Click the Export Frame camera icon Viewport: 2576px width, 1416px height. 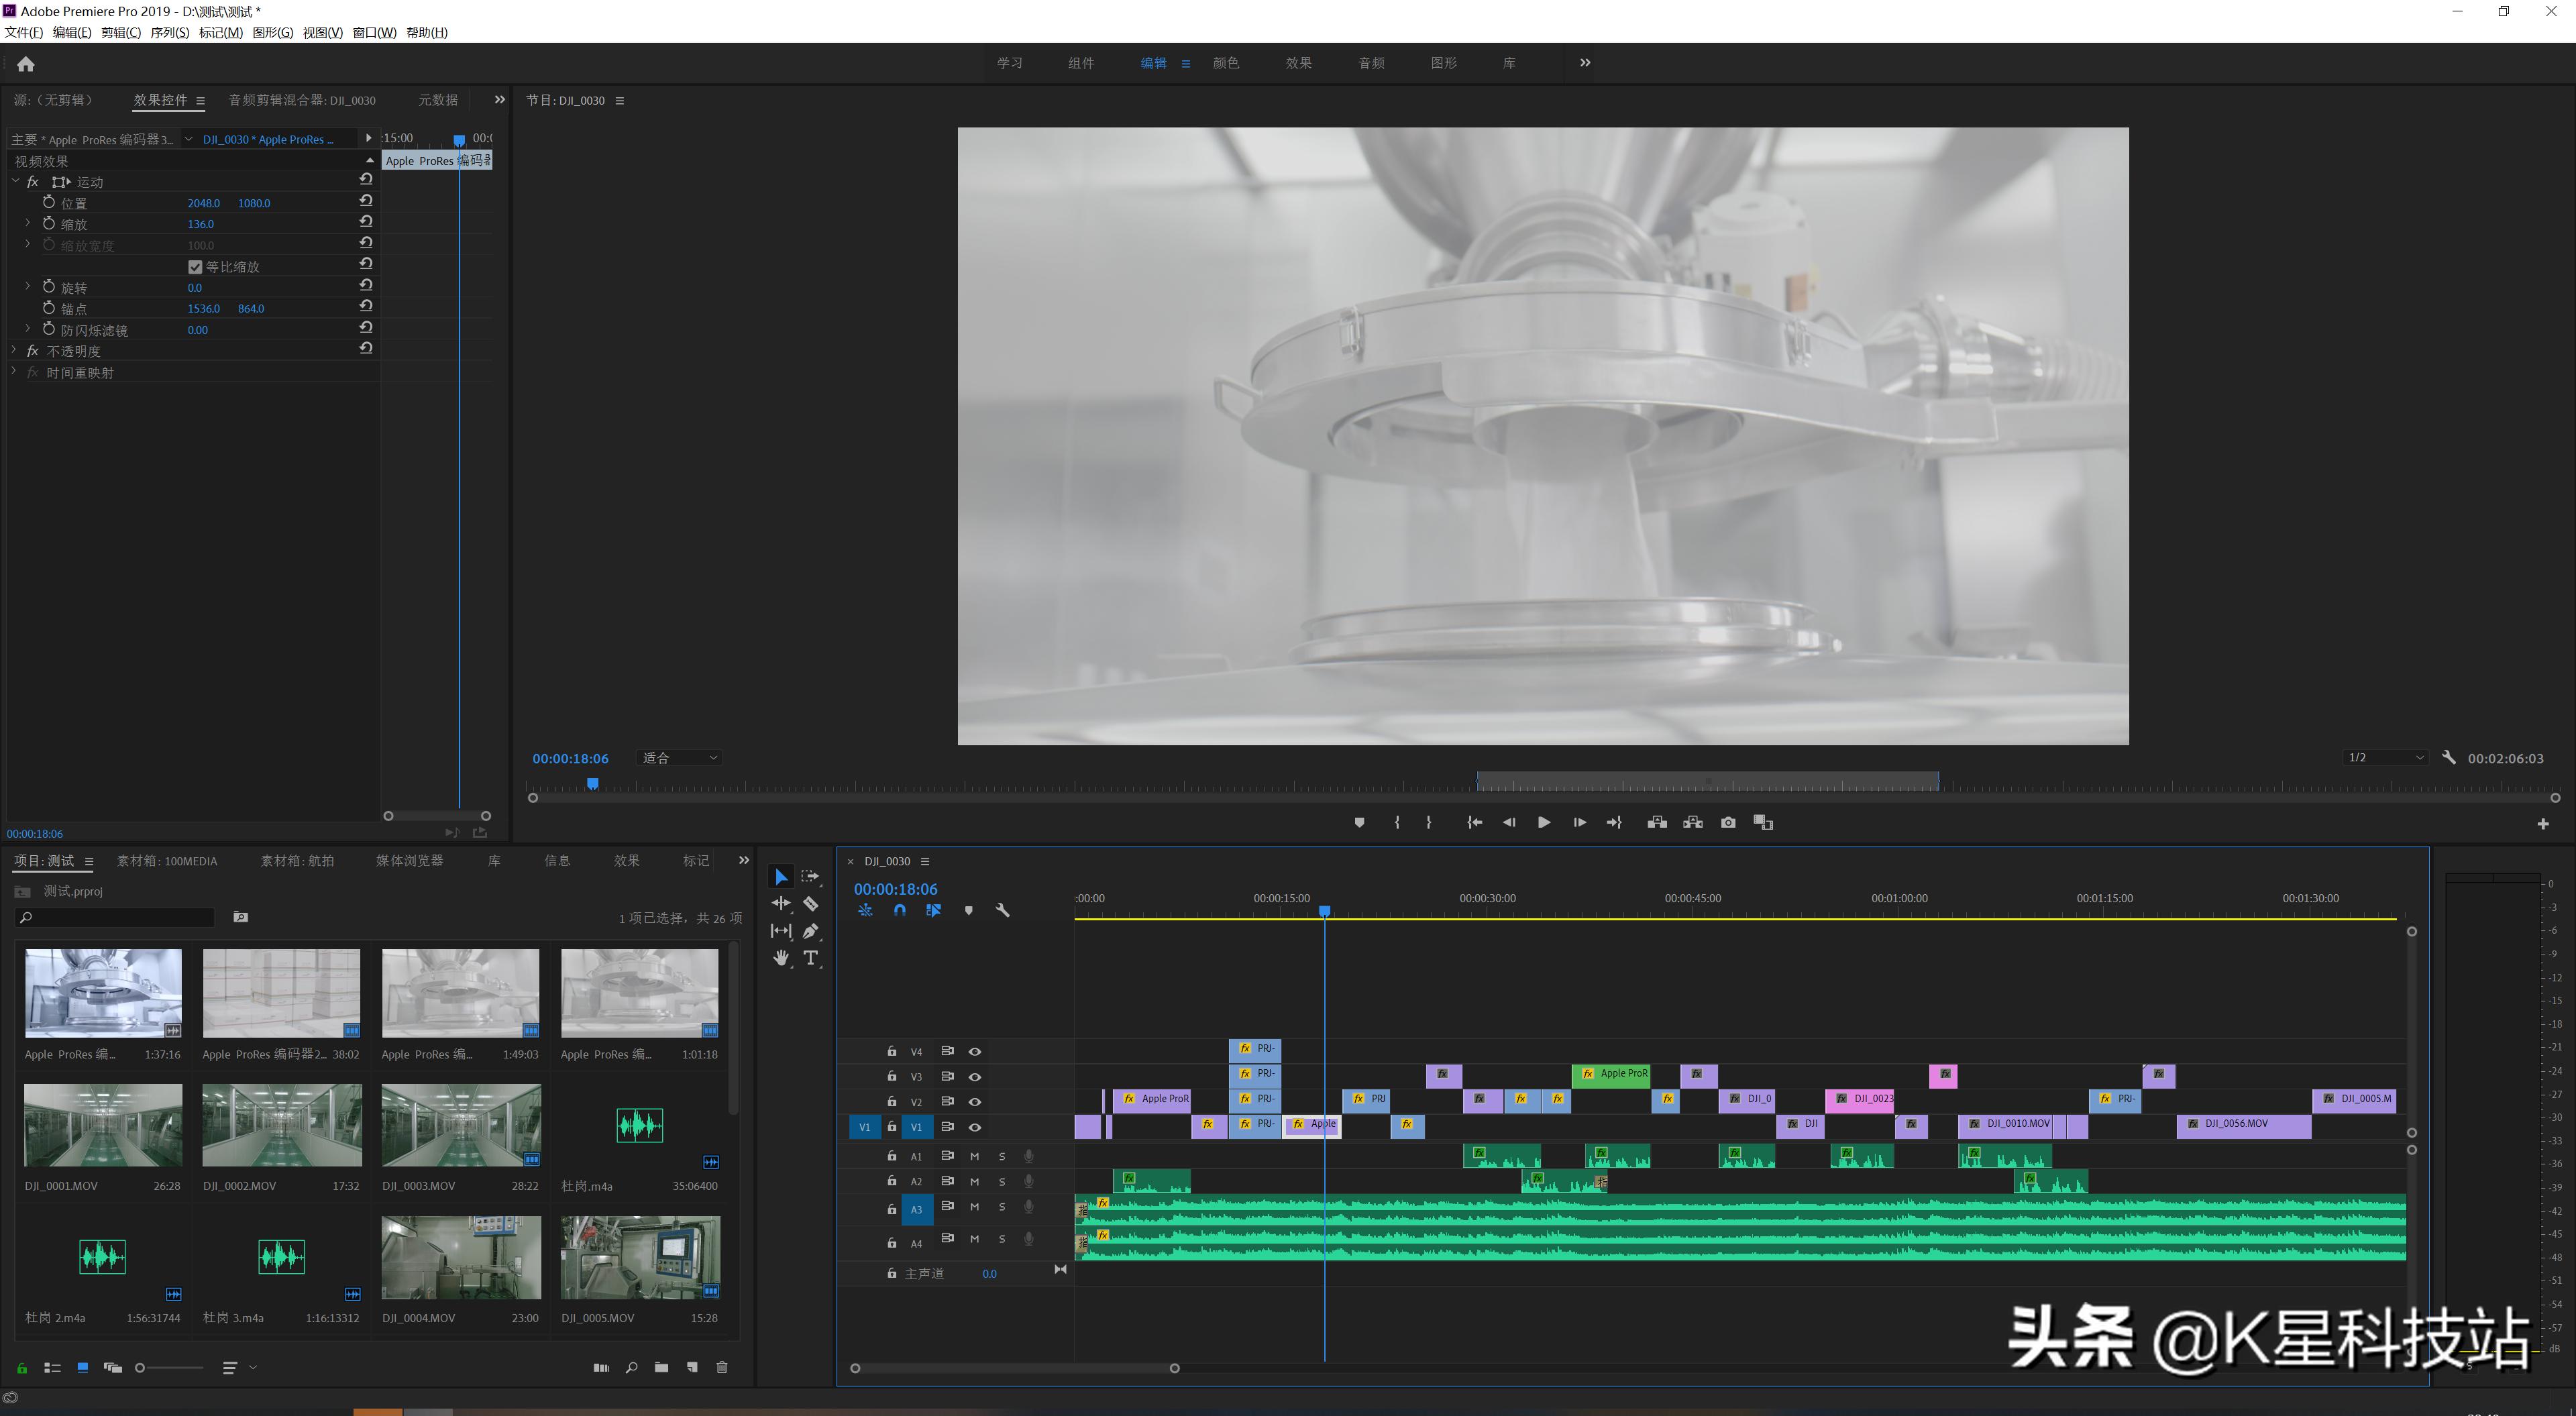(x=1728, y=823)
